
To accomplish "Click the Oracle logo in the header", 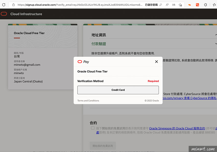I will pos(4,14).
